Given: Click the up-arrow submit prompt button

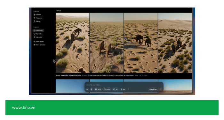Looking at the screenshot, I should pos(161,89).
